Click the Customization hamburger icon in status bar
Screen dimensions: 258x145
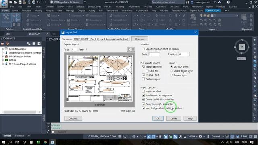tap(255, 137)
